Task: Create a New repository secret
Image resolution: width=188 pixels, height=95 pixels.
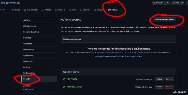Action: point(164,19)
